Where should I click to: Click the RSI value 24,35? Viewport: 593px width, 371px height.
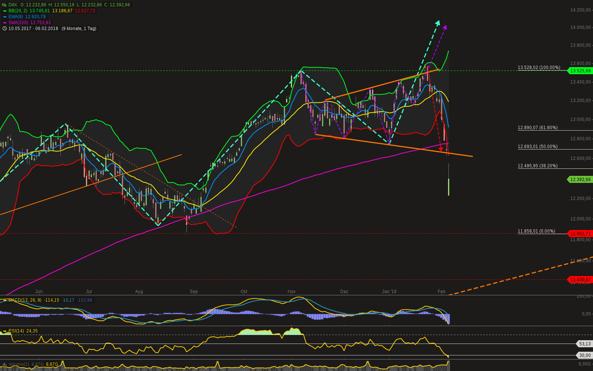pos(32,331)
